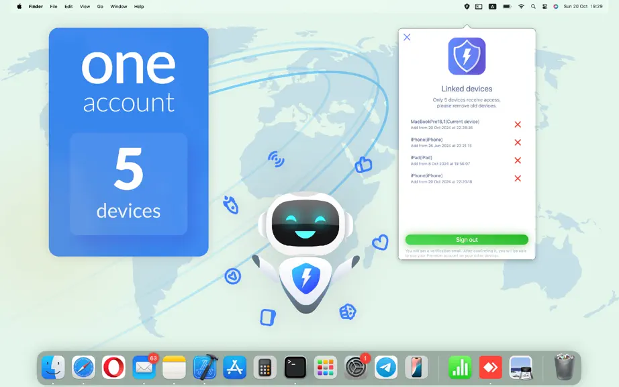The image size is (619, 387).
Task: Open Opera browser from the Dock
Action: tap(113, 368)
